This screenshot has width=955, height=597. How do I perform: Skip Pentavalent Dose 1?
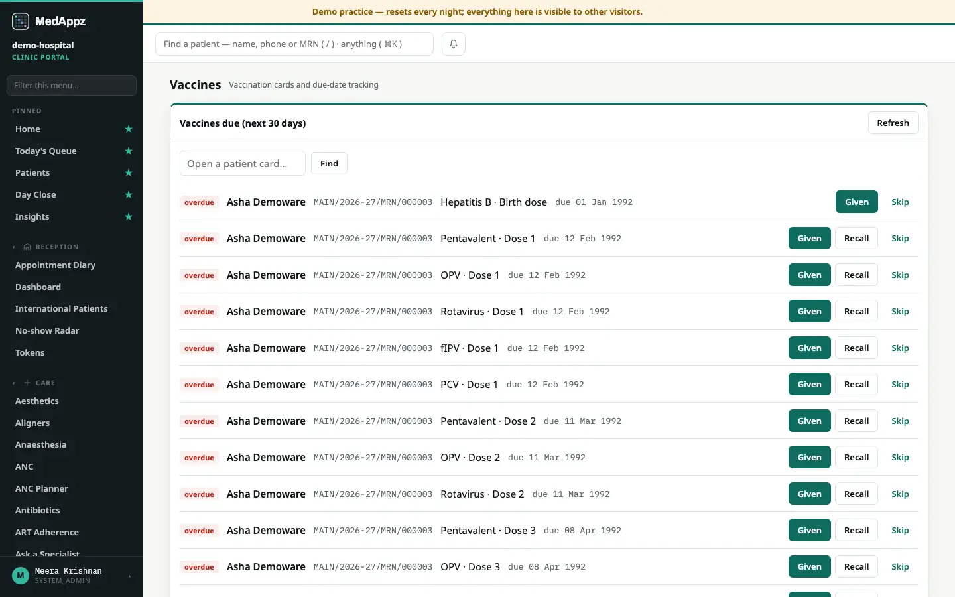pyautogui.click(x=900, y=239)
